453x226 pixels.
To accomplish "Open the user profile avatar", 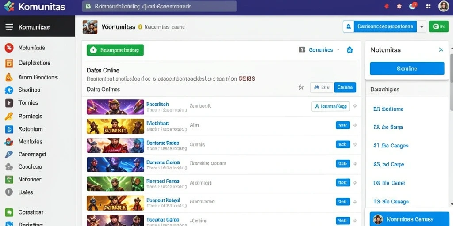I will pyautogui.click(x=443, y=6).
